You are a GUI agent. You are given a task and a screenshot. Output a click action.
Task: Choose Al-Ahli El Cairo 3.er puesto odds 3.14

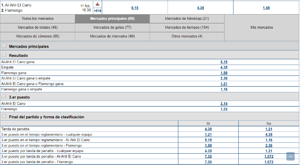coord(224,104)
